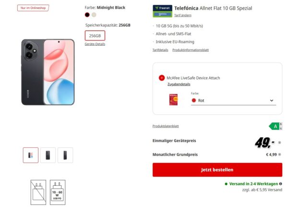Click the red plus McAfee icon

[x=161, y=78]
